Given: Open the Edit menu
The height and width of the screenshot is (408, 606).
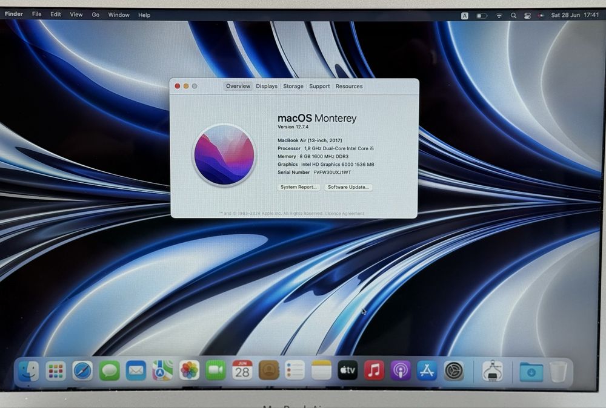Looking at the screenshot, I should coord(56,15).
